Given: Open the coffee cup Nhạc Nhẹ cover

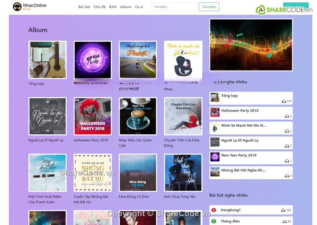Looking at the screenshot, I should (138, 116).
